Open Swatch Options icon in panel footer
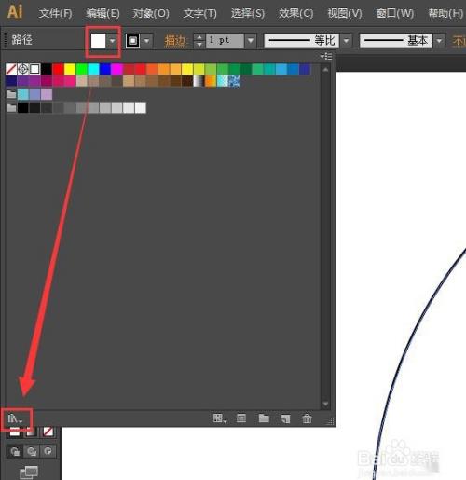Image resolution: width=466 pixels, height=480 pixels. (x=241, y=418)
